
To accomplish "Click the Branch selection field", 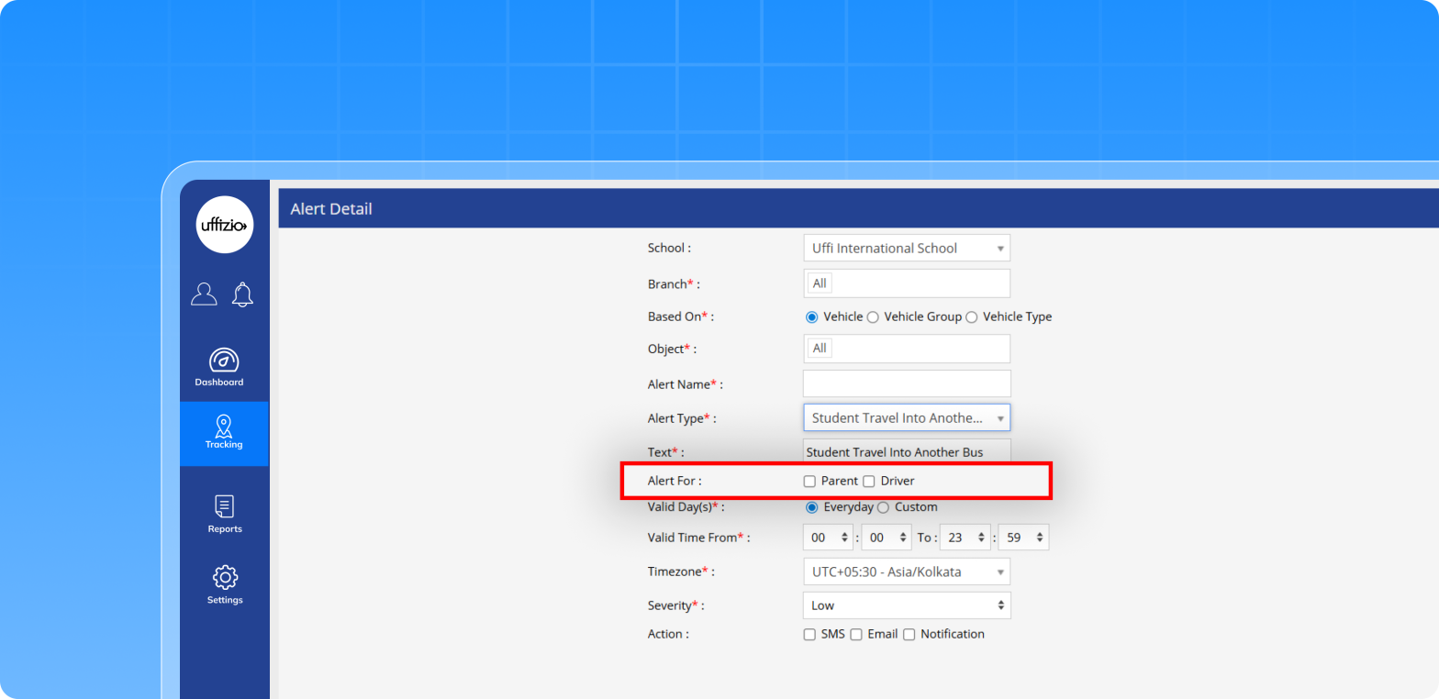I will coord(906,283).
